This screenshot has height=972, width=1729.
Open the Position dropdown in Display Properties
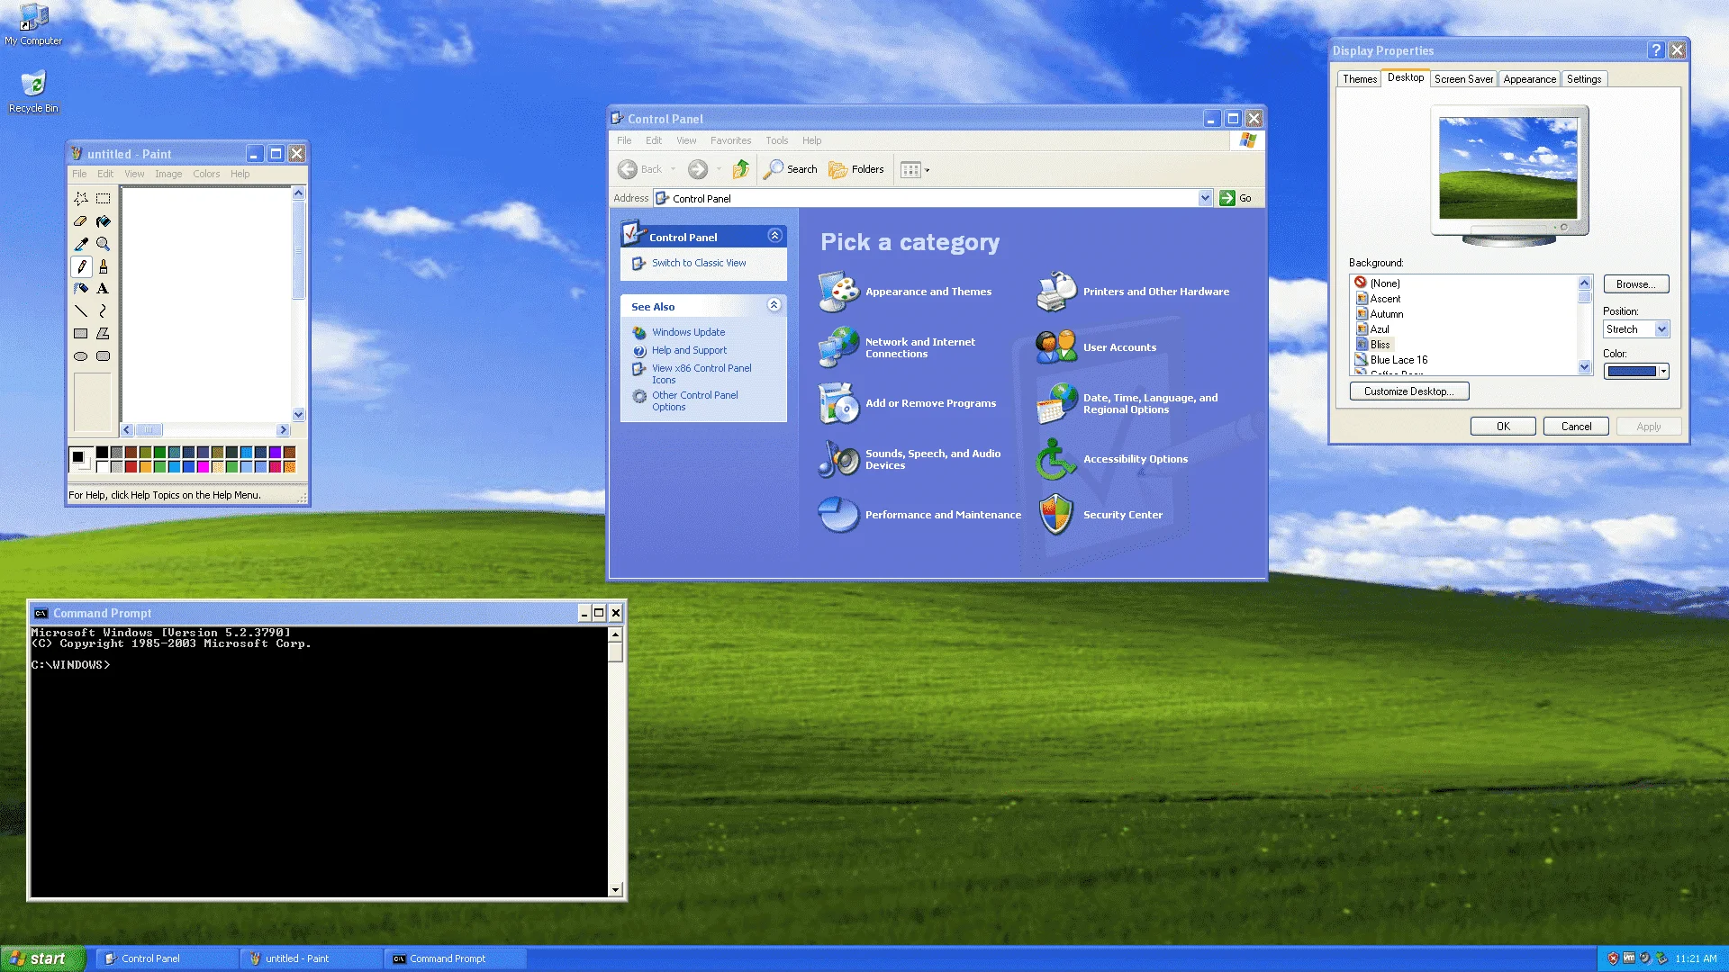[x=1661, y=329]
